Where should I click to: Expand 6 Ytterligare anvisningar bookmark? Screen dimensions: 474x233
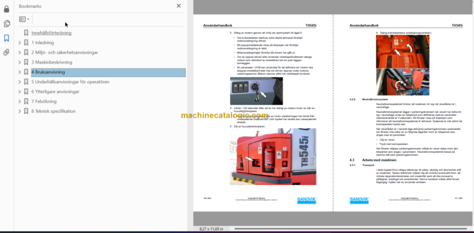click(20, 92)
